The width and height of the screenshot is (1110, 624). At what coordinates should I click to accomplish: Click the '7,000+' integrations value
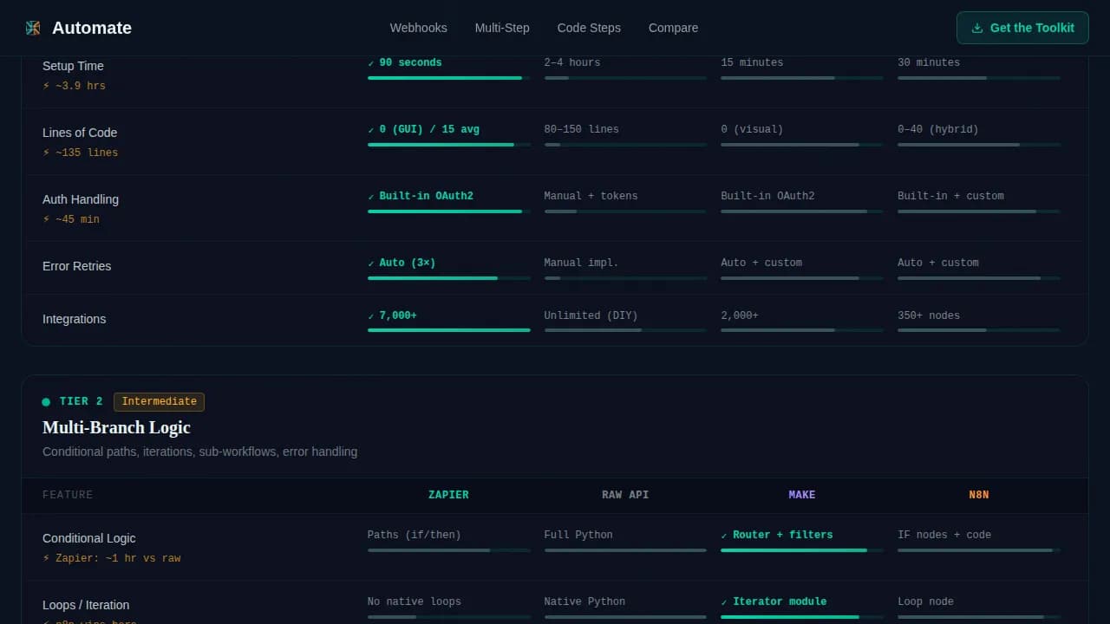[398, 315]
